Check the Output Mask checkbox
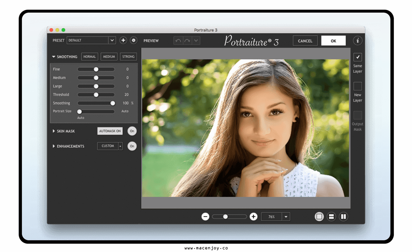 (358, 115)
